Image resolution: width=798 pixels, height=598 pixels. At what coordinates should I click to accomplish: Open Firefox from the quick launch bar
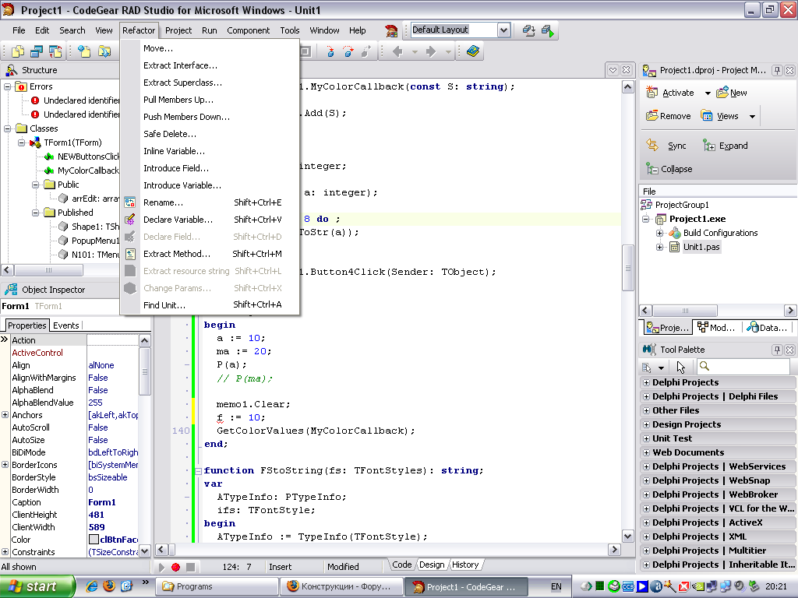(110, 586)
